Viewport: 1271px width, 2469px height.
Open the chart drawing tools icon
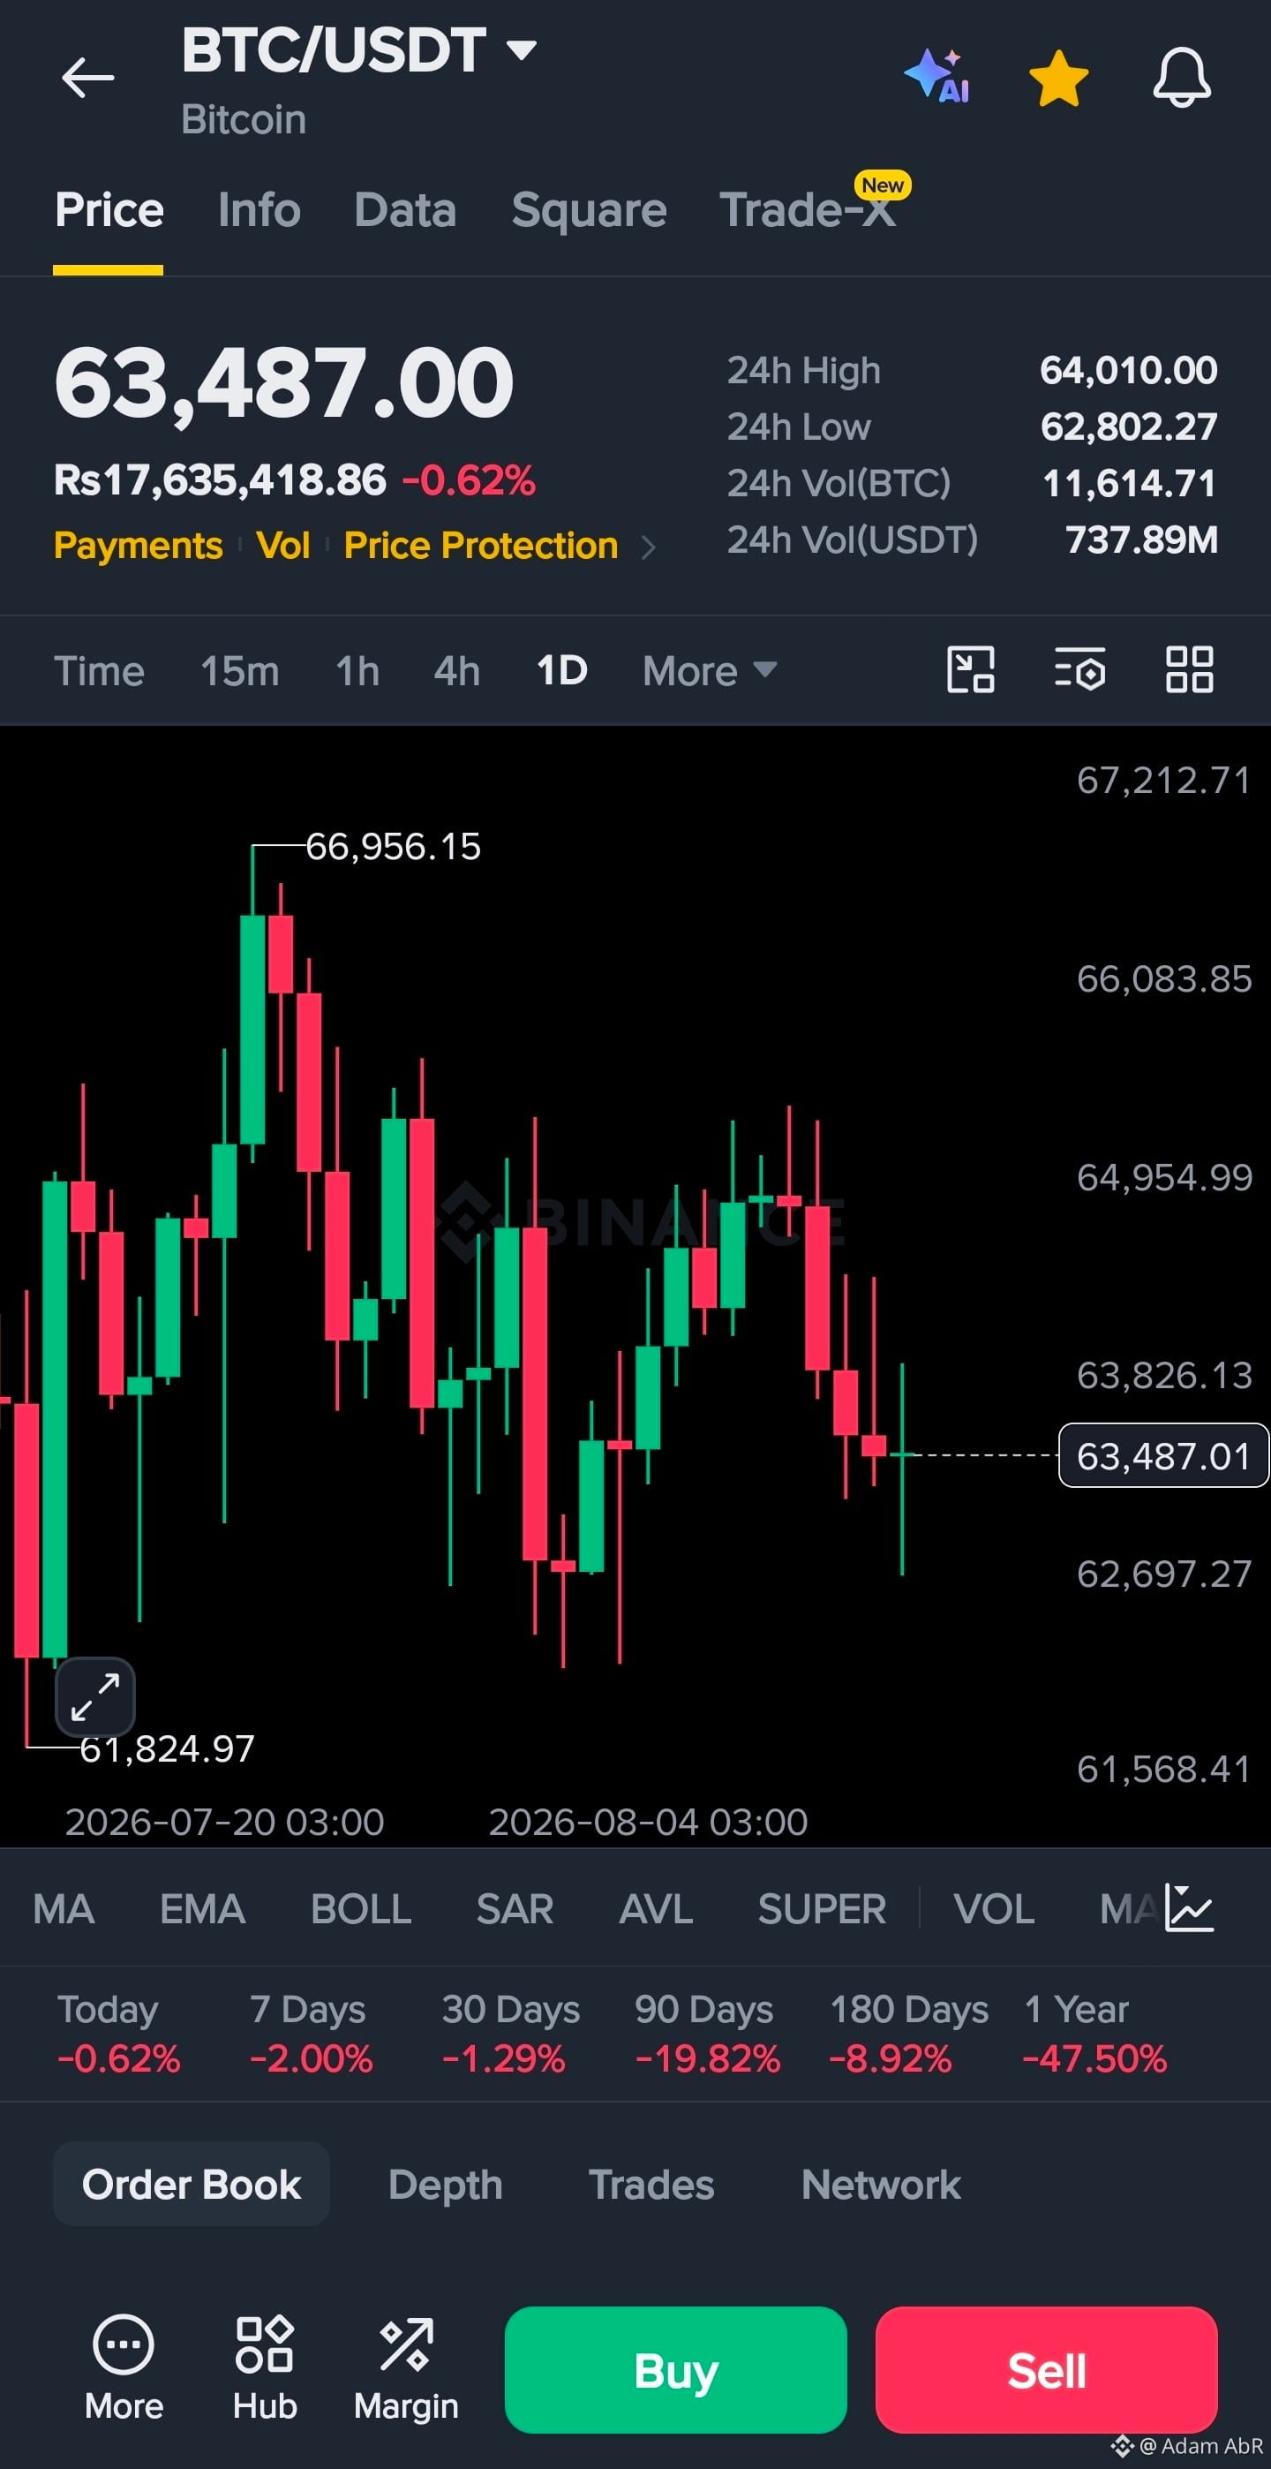(970, 669)
